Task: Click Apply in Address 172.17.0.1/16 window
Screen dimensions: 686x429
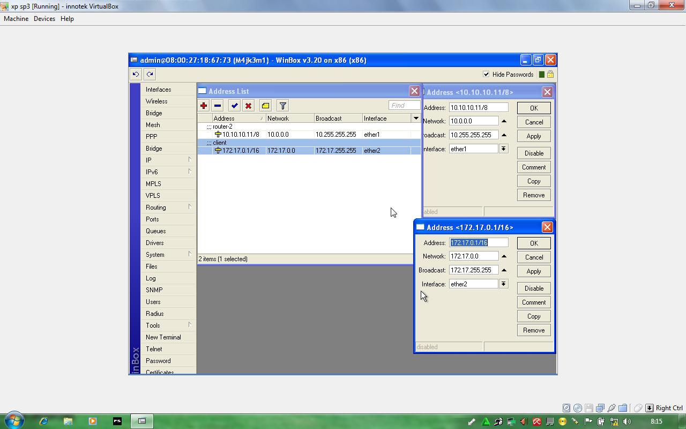Action: click(x=534, y=271)
